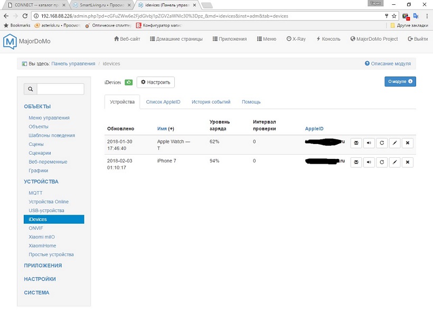Reload the current browser page
Viewport: 433px width, 333px height.
pyautogui.click(x=25, y=16)
